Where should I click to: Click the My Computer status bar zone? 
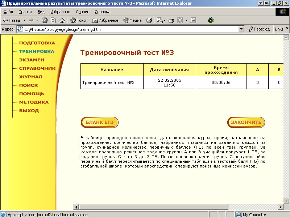coord(262,215)
